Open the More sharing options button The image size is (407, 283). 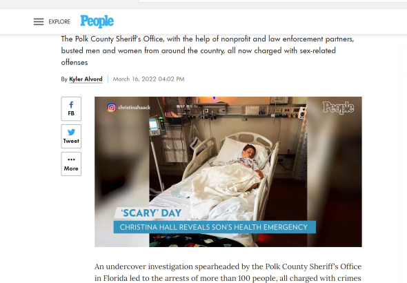(x=71, y=164)
